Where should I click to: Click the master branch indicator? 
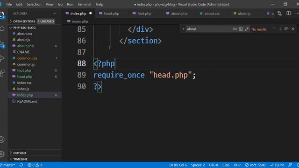point(7,165)
